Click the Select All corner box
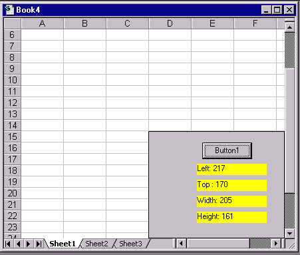The height and width of the screenshot is (255, 300). 13,23
